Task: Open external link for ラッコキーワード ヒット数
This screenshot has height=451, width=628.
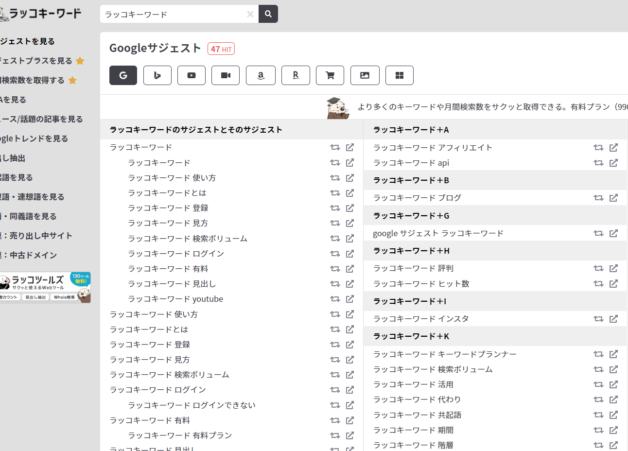Action: [613, 283]
